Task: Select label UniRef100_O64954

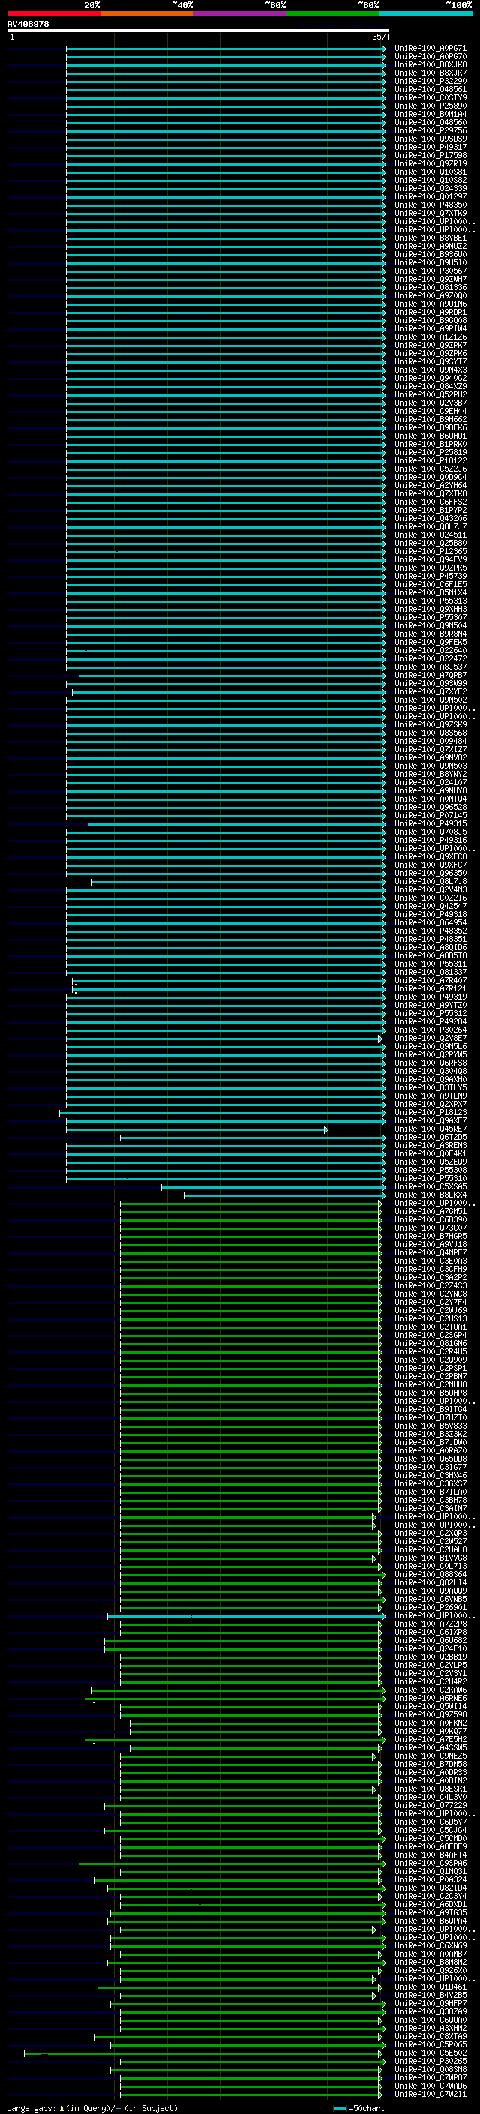Action: [430, 922]
